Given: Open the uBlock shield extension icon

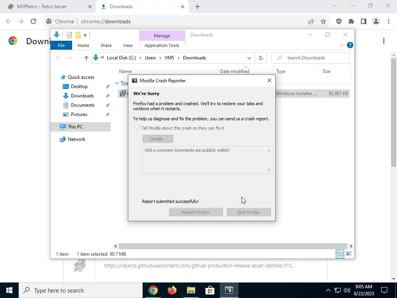Looking at the screenshot, I should pos(339,22).
